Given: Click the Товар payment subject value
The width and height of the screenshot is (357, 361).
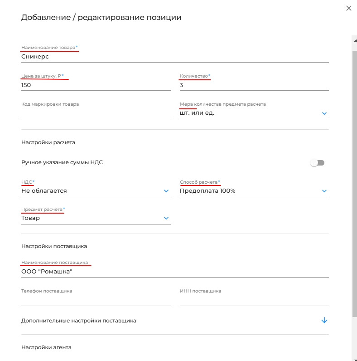Looking at the screenshot, I should click(30, 218).
